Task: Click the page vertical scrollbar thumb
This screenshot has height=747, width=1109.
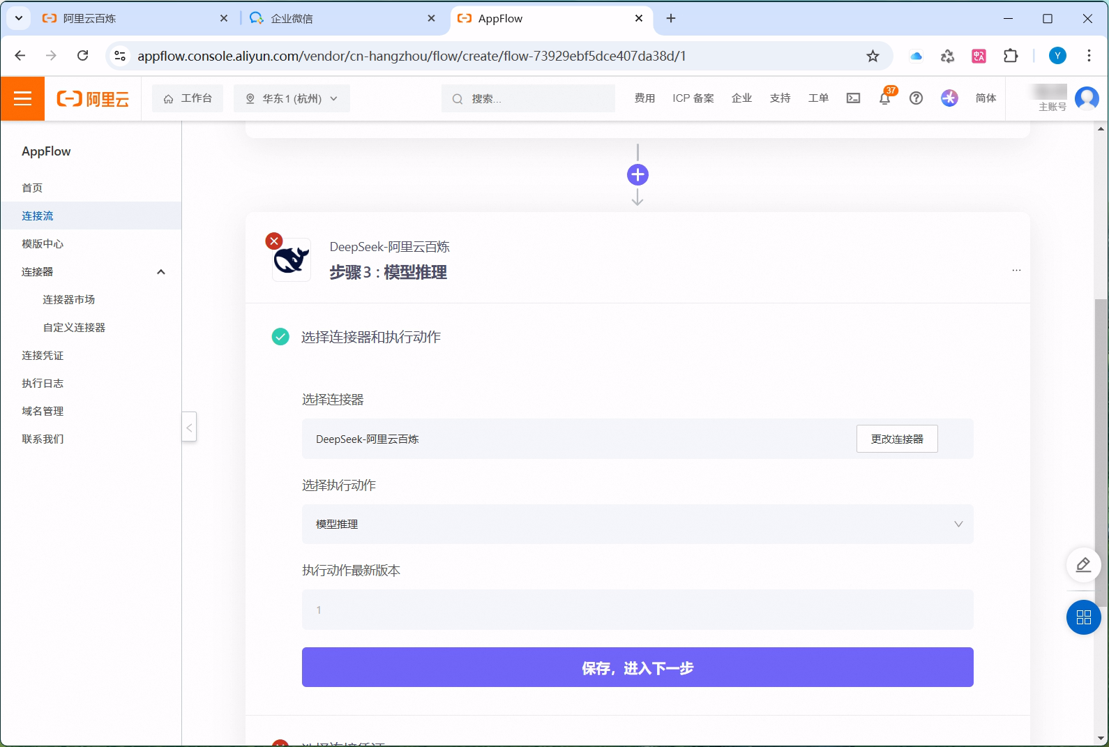Action: pyautogui.click(x=1101, y=453)
